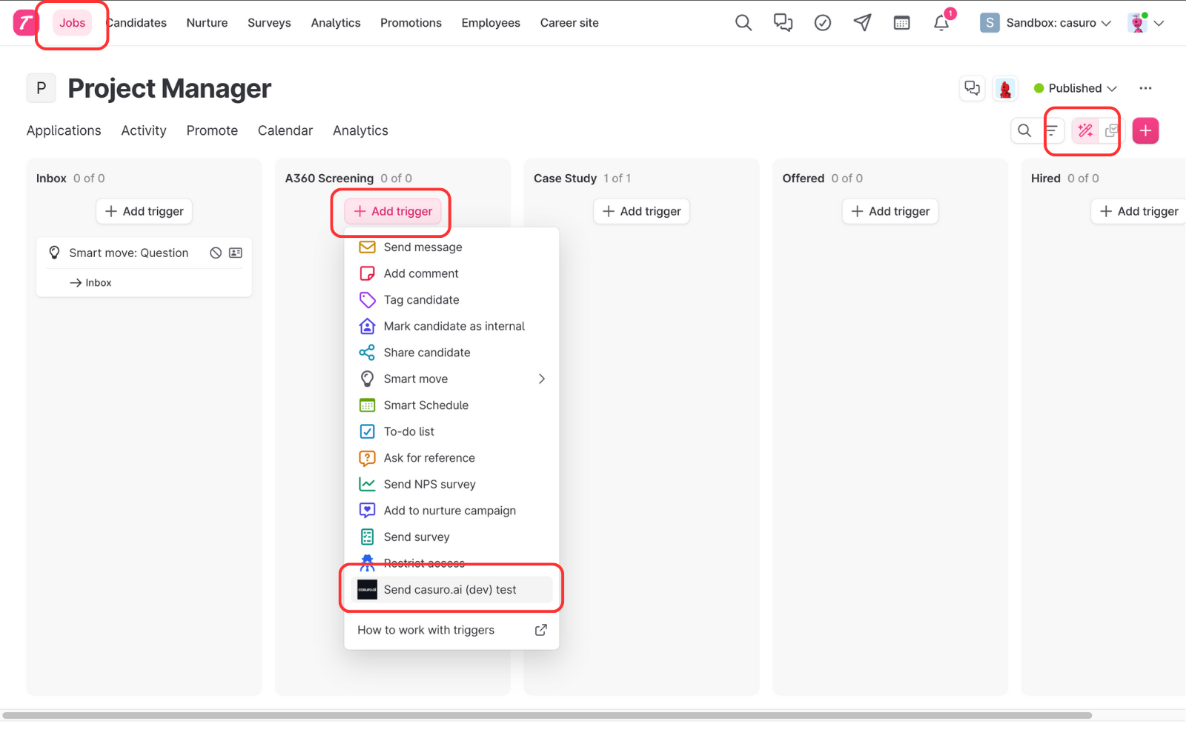Open the Teamtailor logo home
1186x741 pixels.
point(25,23)
